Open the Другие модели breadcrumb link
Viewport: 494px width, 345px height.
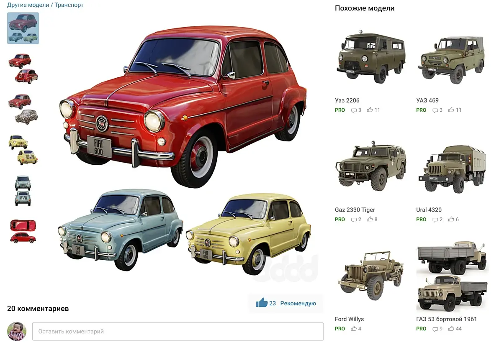click(28, 5)
